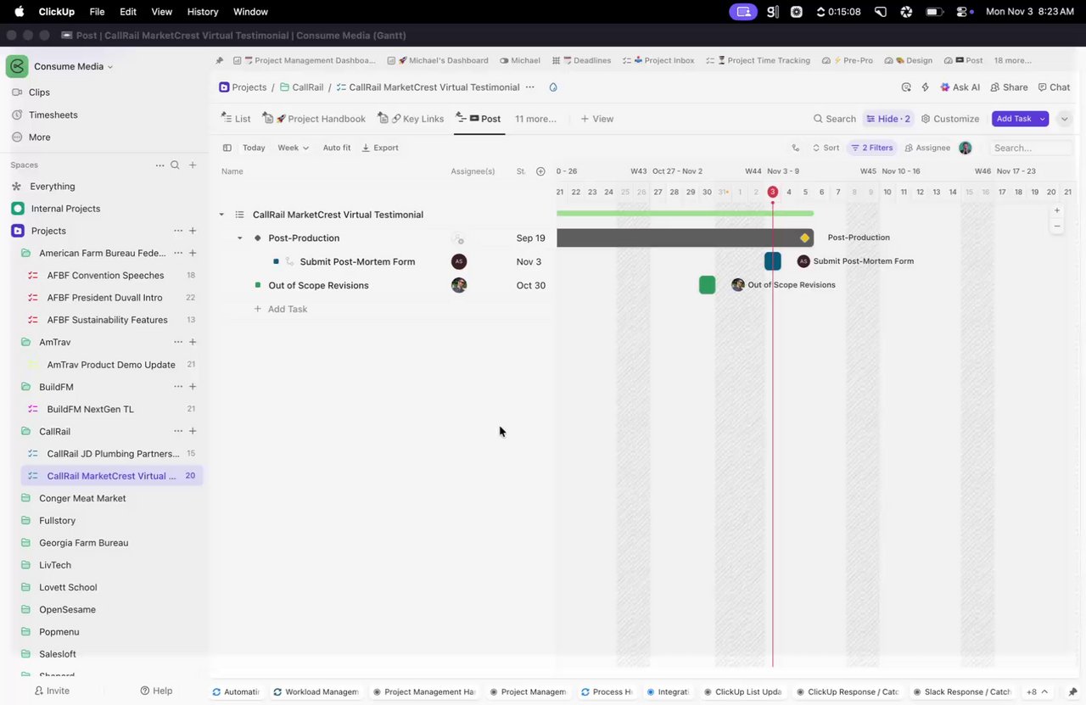Switch to the Key Links view tab
Screen dimensions: 1086x705
coord(411,119)
